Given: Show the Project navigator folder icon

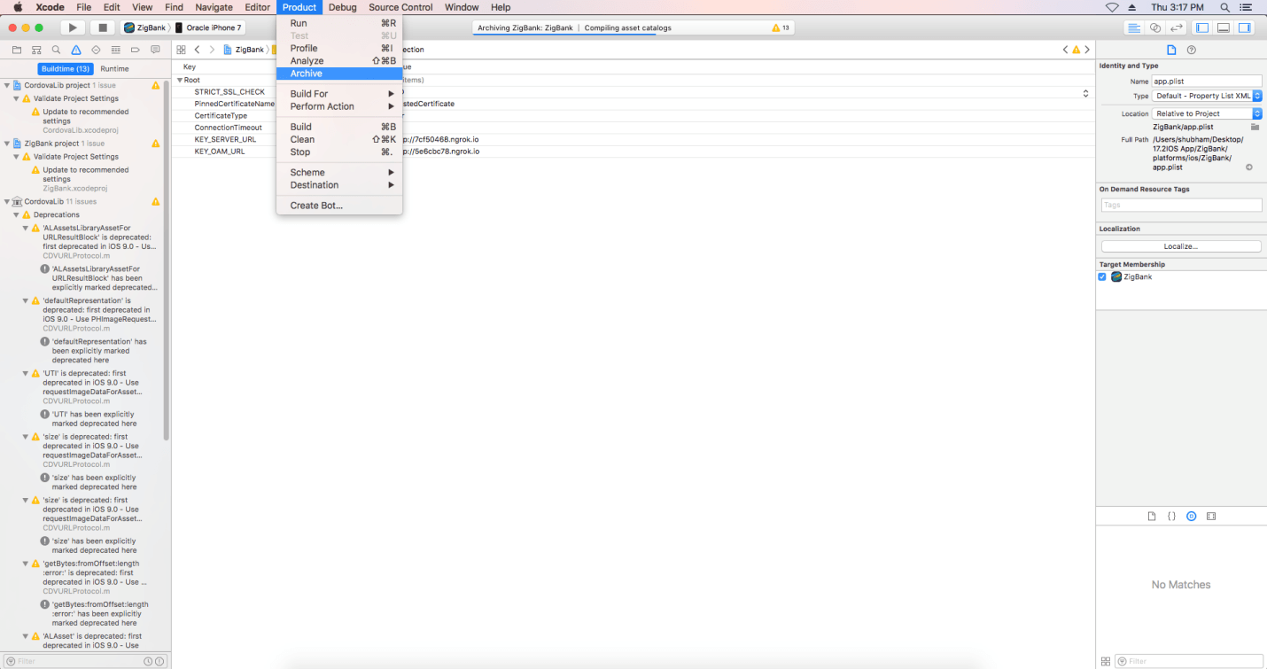Looking at the screenshot, I should pyautogui.click(x=16, y=50).
